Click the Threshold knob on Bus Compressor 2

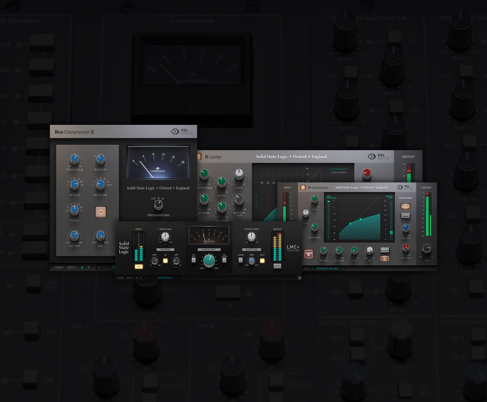click(x=75, y=159)
